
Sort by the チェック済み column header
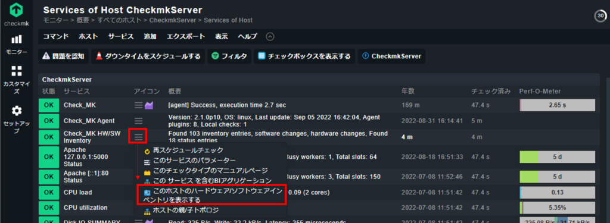click(x=490, y=92)
